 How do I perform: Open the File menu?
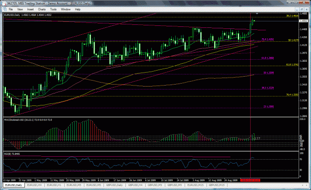(11, 9)
